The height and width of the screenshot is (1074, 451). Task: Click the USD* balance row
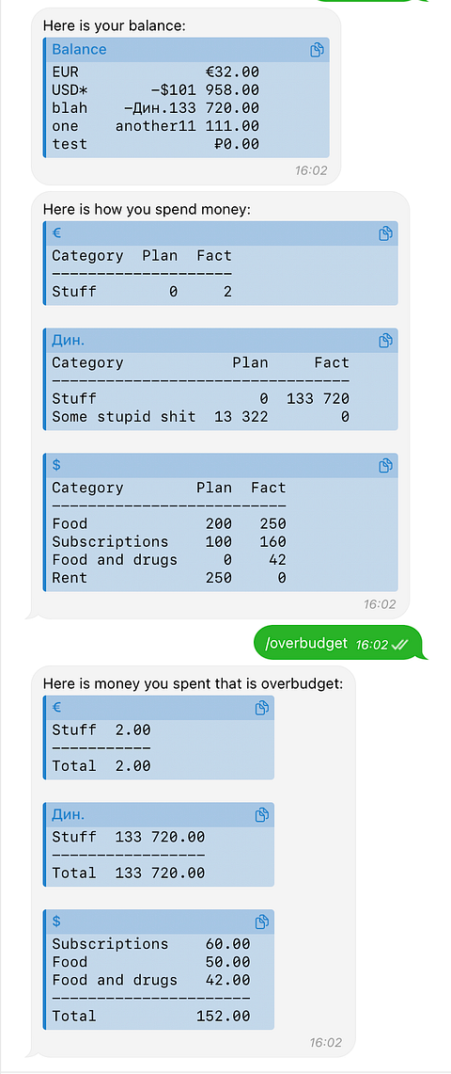(x=156, y=89)
